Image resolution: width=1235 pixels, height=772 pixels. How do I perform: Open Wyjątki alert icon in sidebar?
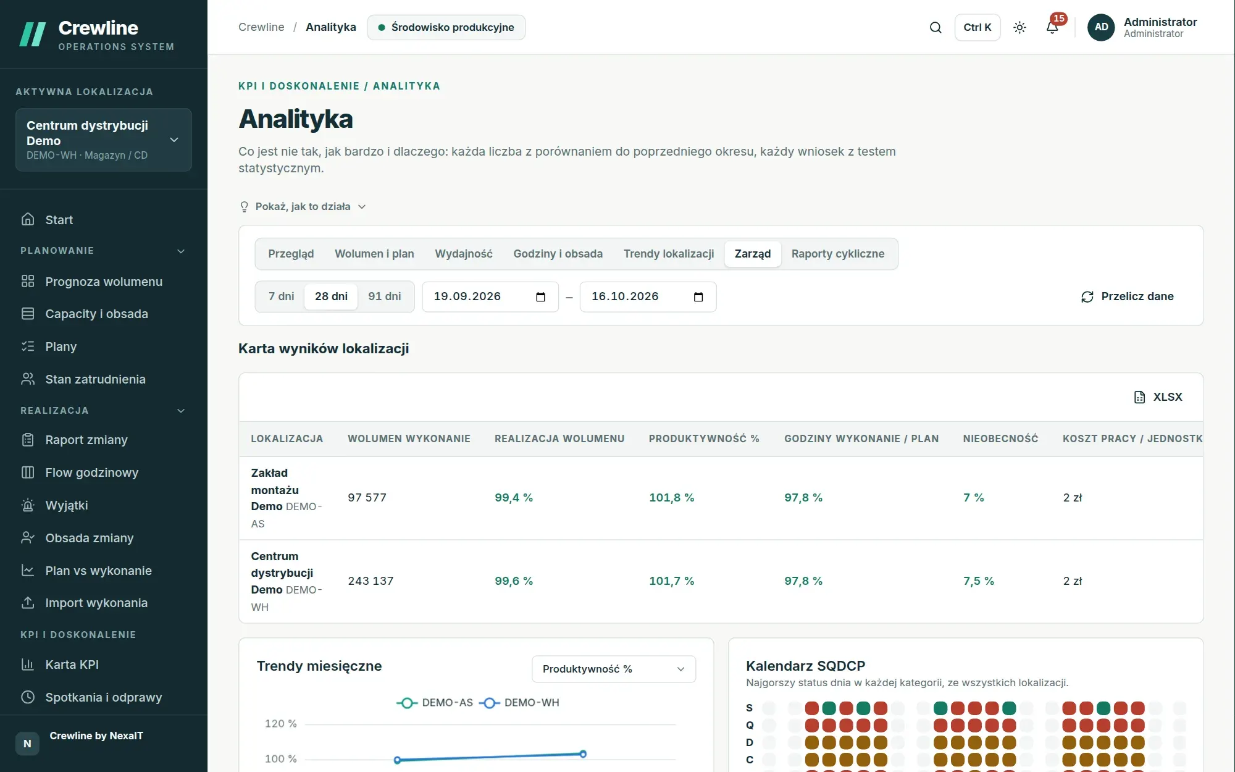click(28, 505)
